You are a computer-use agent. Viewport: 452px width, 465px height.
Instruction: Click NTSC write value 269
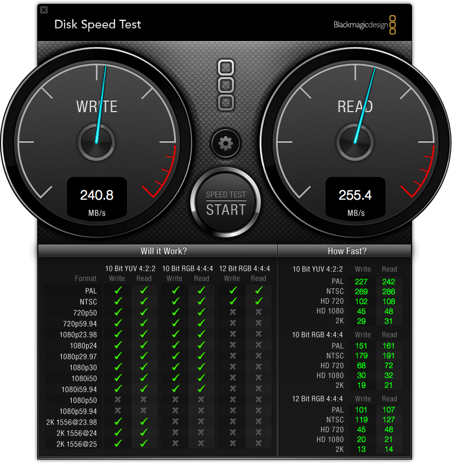point(362,292)
